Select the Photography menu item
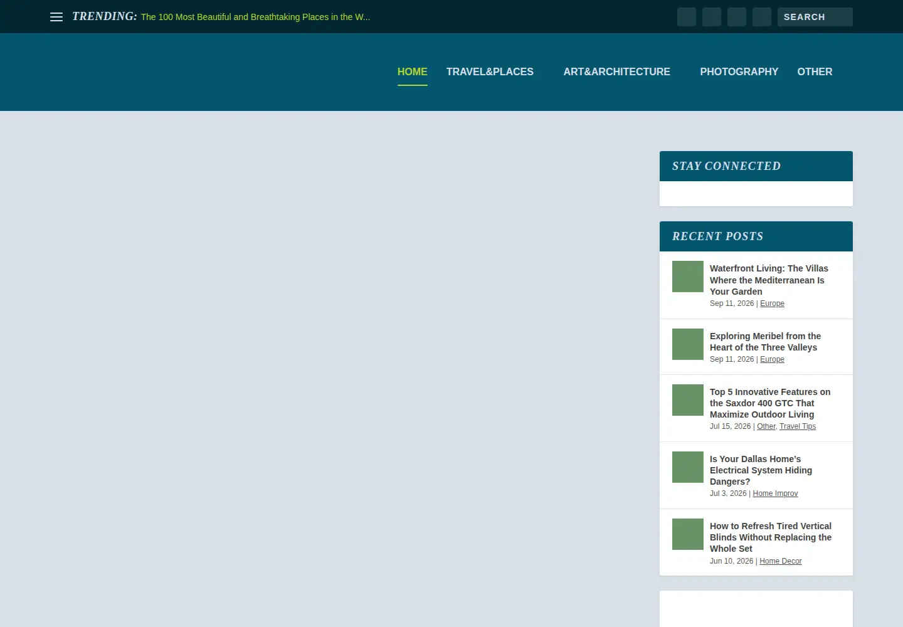 click(739, 71)
